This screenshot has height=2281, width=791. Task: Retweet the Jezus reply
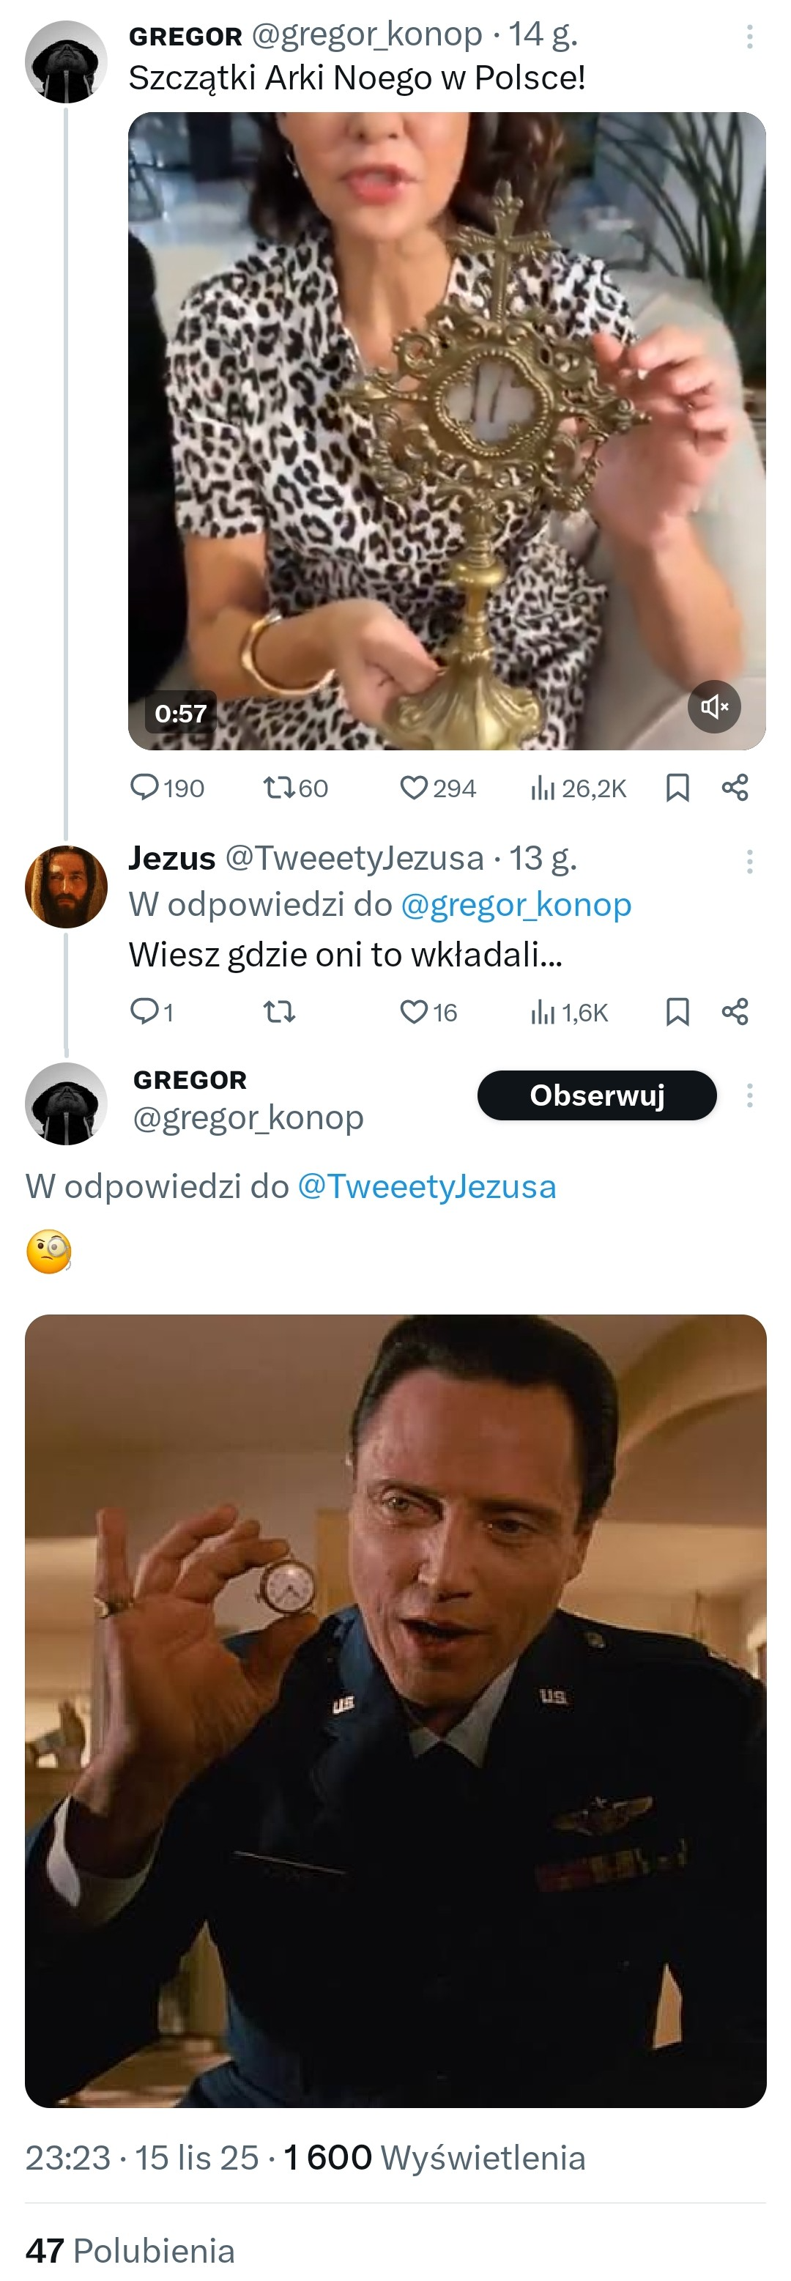(x=280, y=1011)
